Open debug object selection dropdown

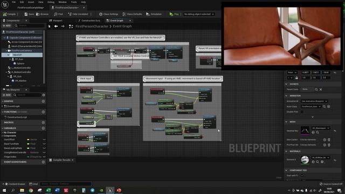pyautogui.click(x=199, y=14)
